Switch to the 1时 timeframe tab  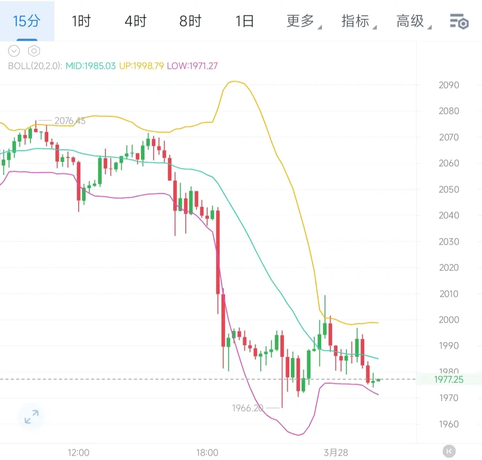click(x=81, y=21)
